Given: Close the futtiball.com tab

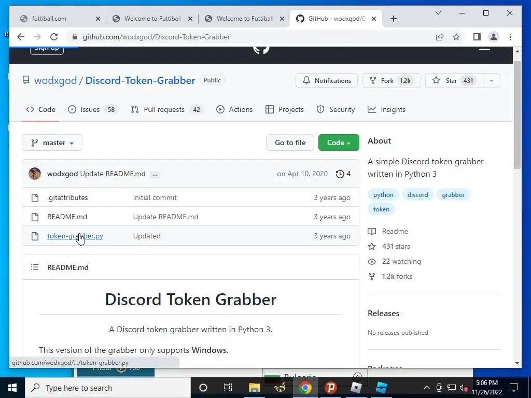Looking at the screenshot, I should pos(98,19).
